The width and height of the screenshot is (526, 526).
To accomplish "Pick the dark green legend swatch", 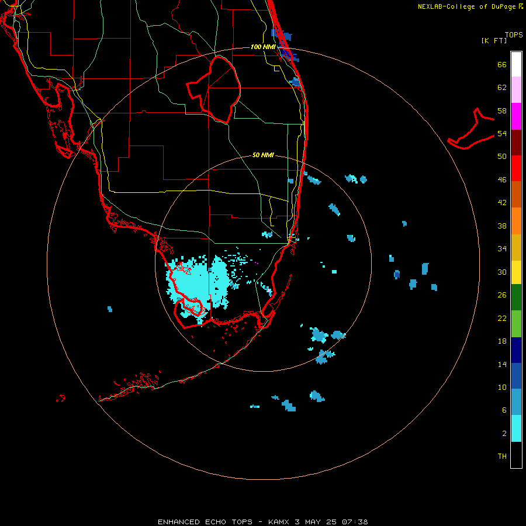I will point(516,297).
